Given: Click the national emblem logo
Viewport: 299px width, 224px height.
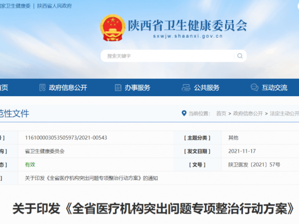Looking at the screenshot, I should pyautogui.click(x=113, y=28).
